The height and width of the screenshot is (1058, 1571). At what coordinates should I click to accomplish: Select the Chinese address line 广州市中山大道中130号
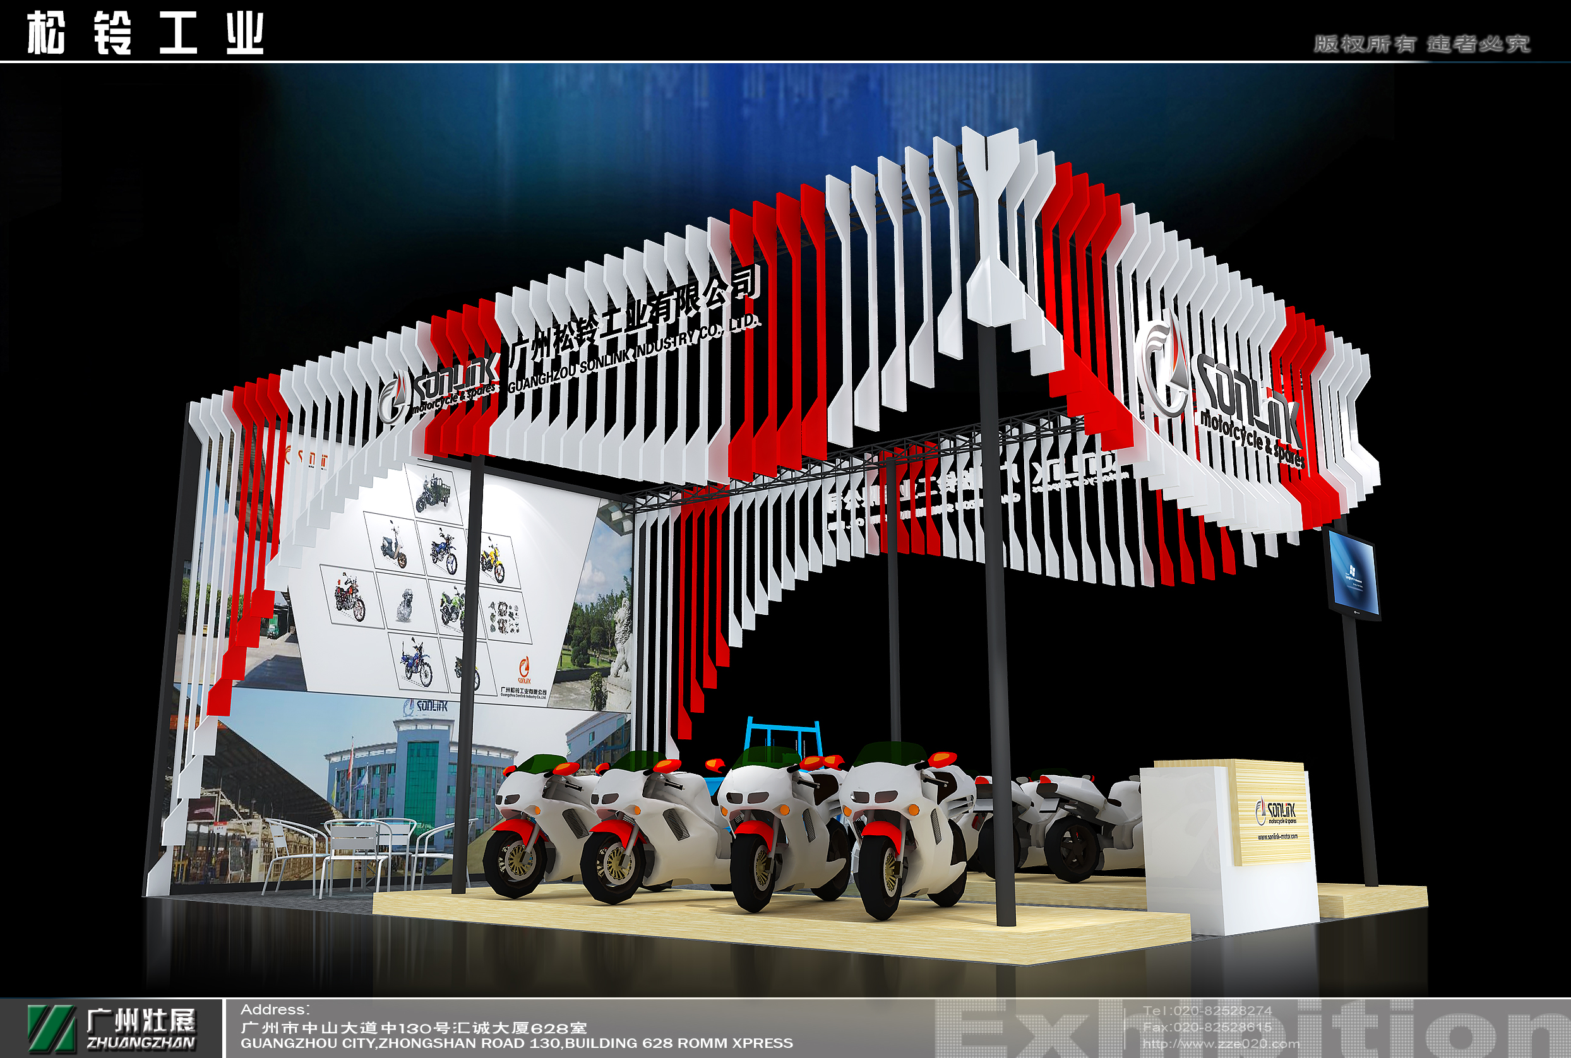tap(414, 1028)
